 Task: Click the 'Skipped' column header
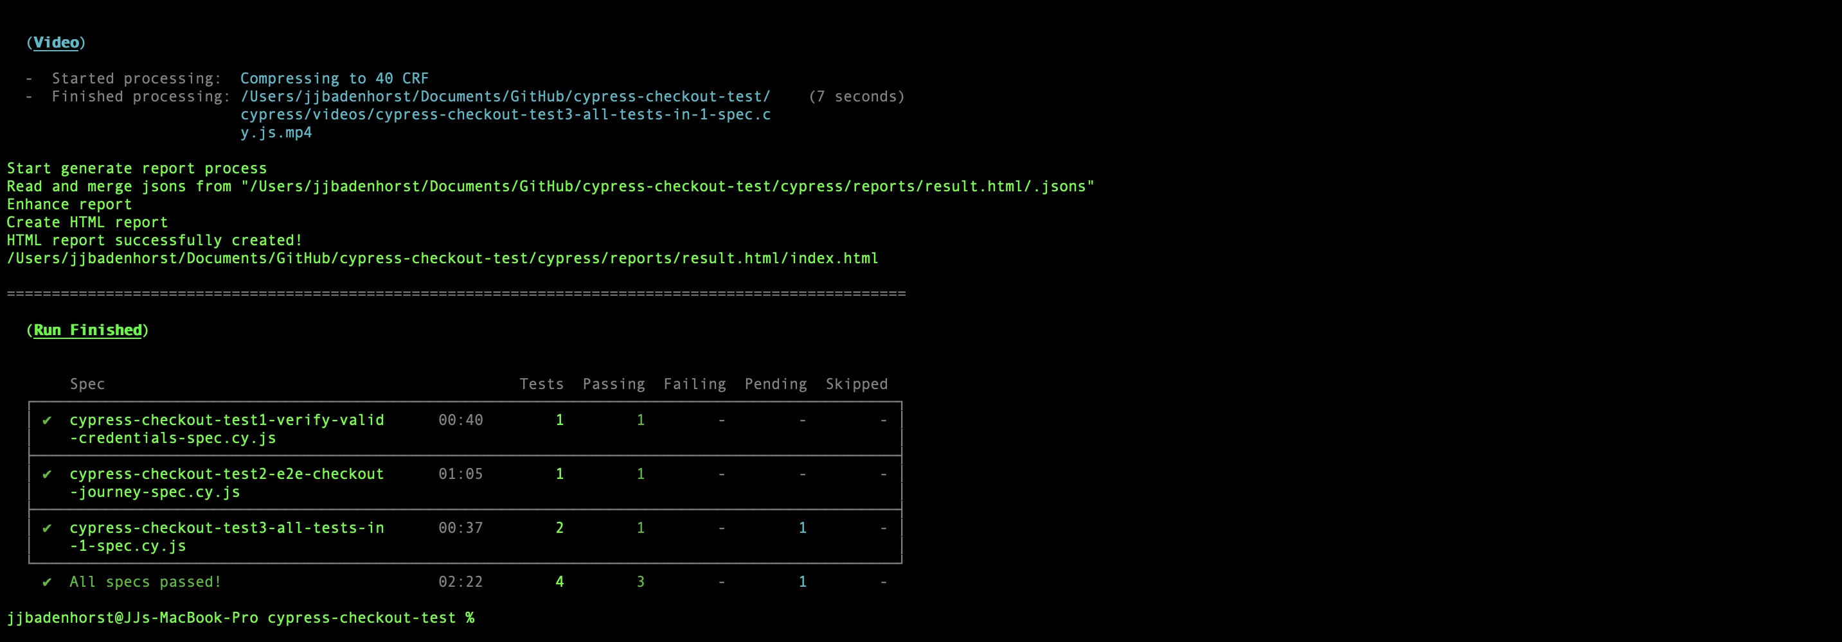(x=857, y=384)
